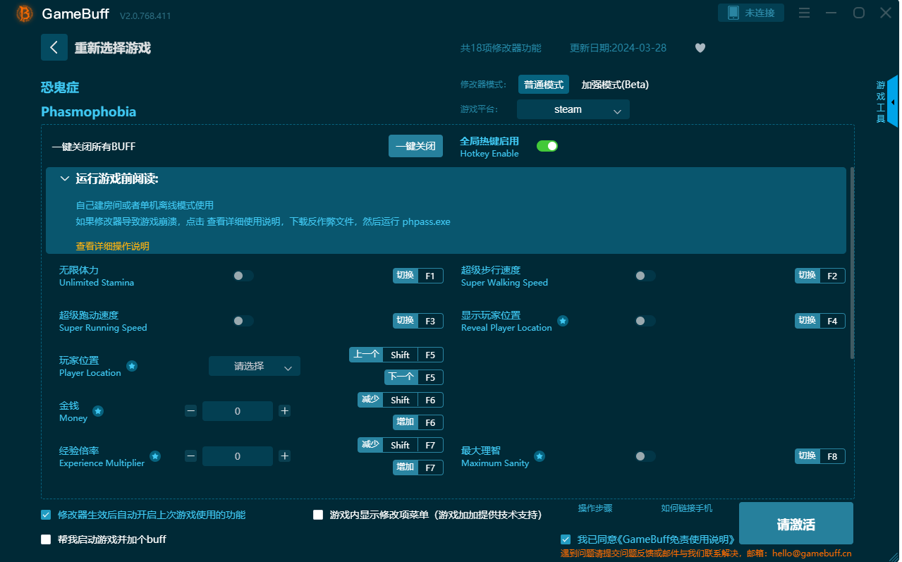Click star icon beside Reveal Player Location

563,321
